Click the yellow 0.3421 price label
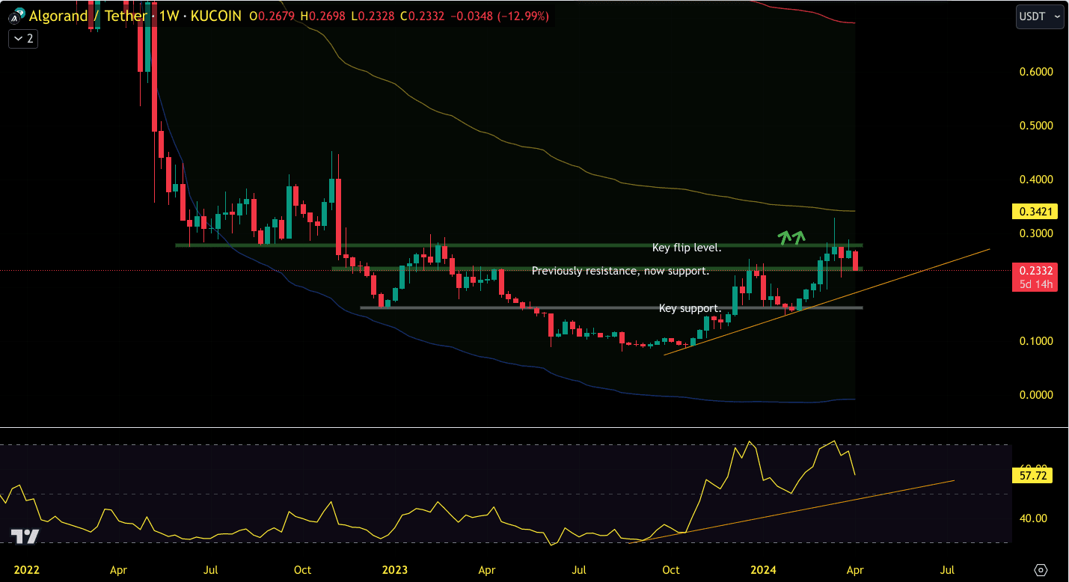 pyautogui.click(x=1035, y=212)
